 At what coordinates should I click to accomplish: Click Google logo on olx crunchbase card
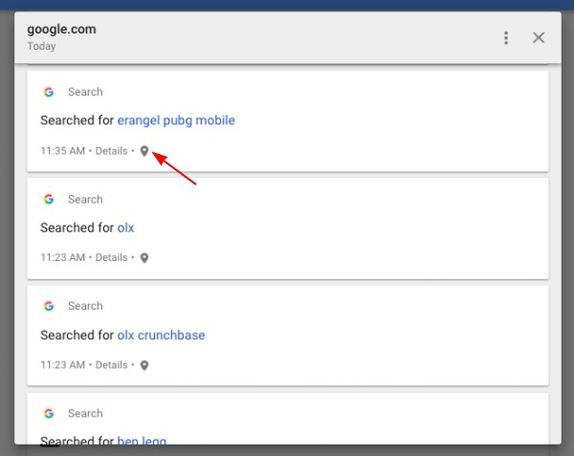(x=49, y=306)
